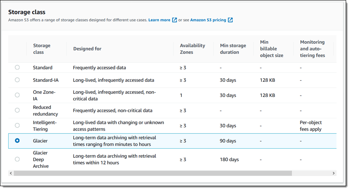Open the Learn more link
350x190 pixels.
pyautogui.click(x=159, y=20)
